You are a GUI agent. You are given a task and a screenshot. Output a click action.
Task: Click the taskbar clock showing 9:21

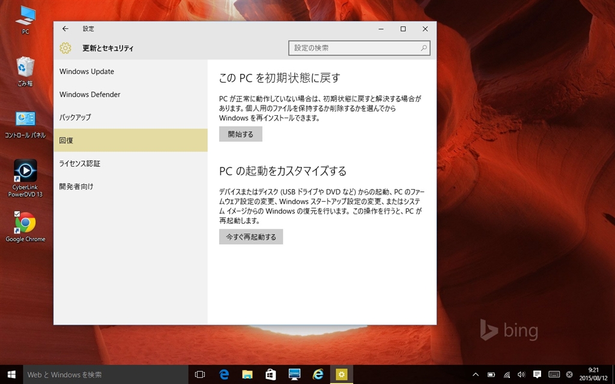(593, 374)
